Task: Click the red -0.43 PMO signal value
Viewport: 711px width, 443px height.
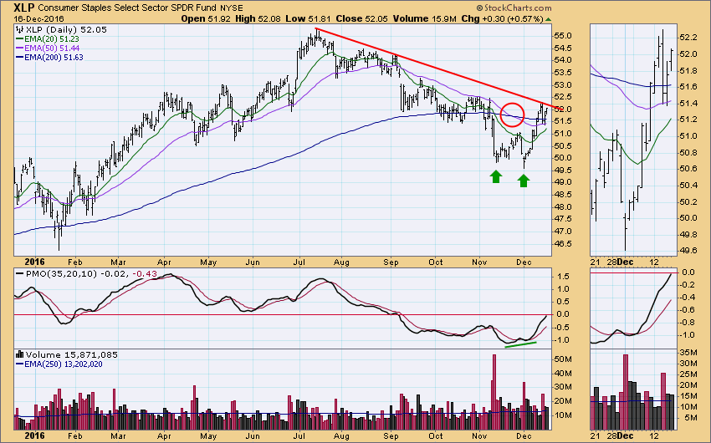Action: 145,273
